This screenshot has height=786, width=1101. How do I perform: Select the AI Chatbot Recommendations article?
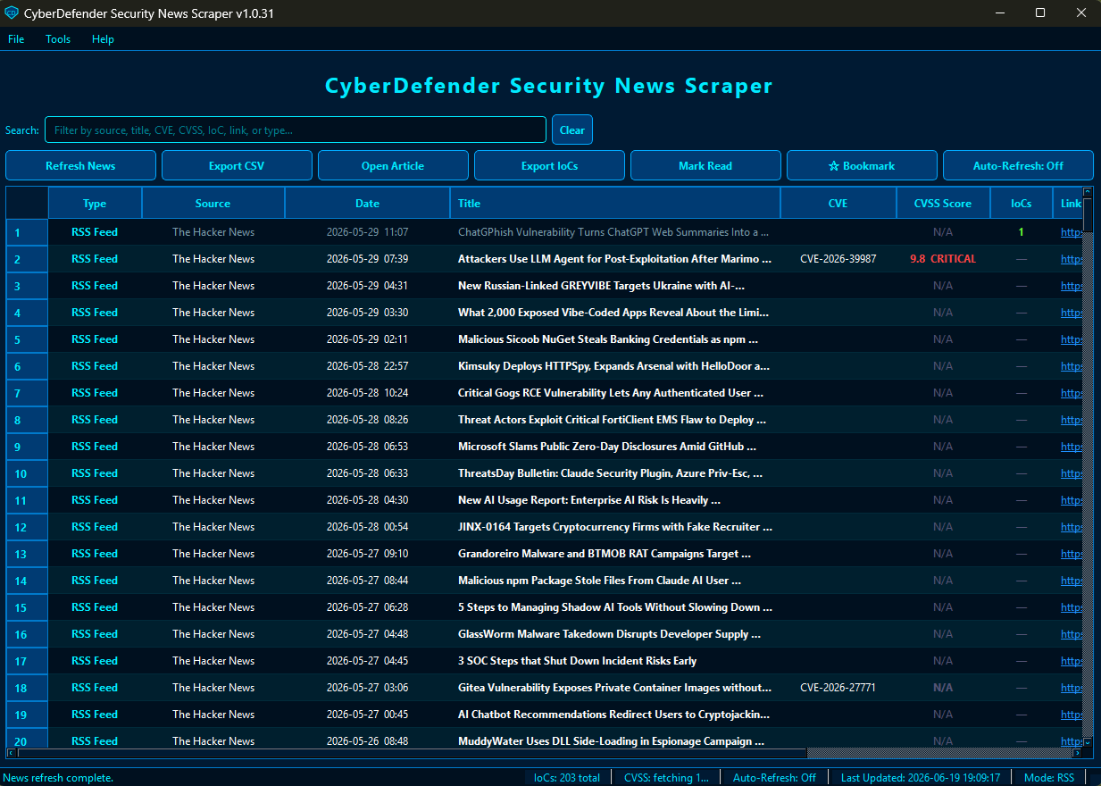click(x=614, y=715)
